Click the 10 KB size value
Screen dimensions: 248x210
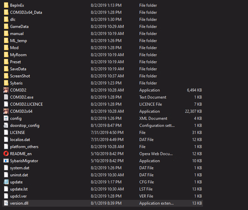pos(197,161)
